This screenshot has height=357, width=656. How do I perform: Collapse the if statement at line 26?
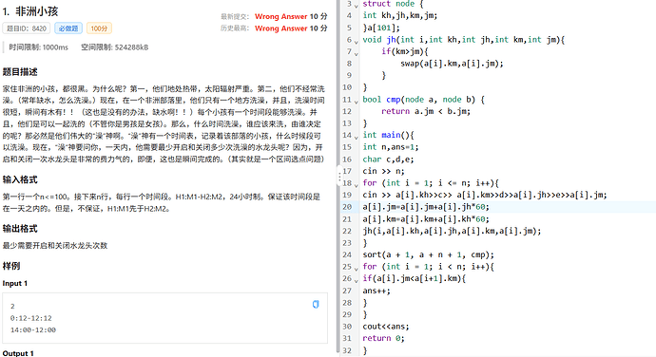pos(357,280)
